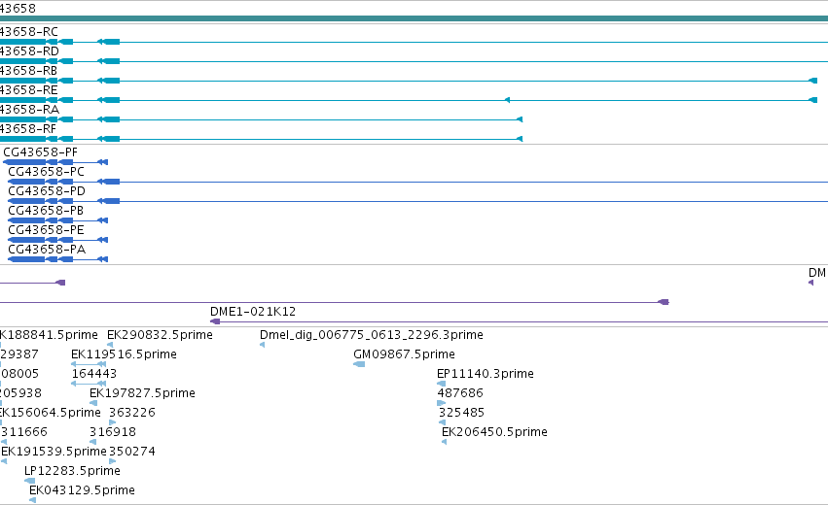Click the teal gene bar under 43658
828x505 pixels.
[x=414, y=18]
